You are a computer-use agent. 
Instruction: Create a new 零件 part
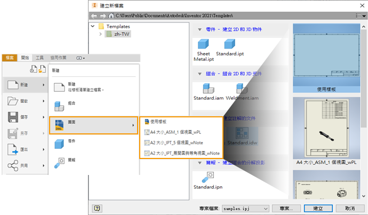point(93,144)
